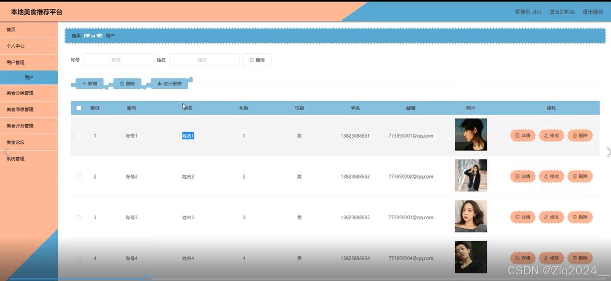Image resolution: width=611 pixels, height=281 pixels.
Task: Click the 年龄 column header
Action: click(x=243, y=108)
